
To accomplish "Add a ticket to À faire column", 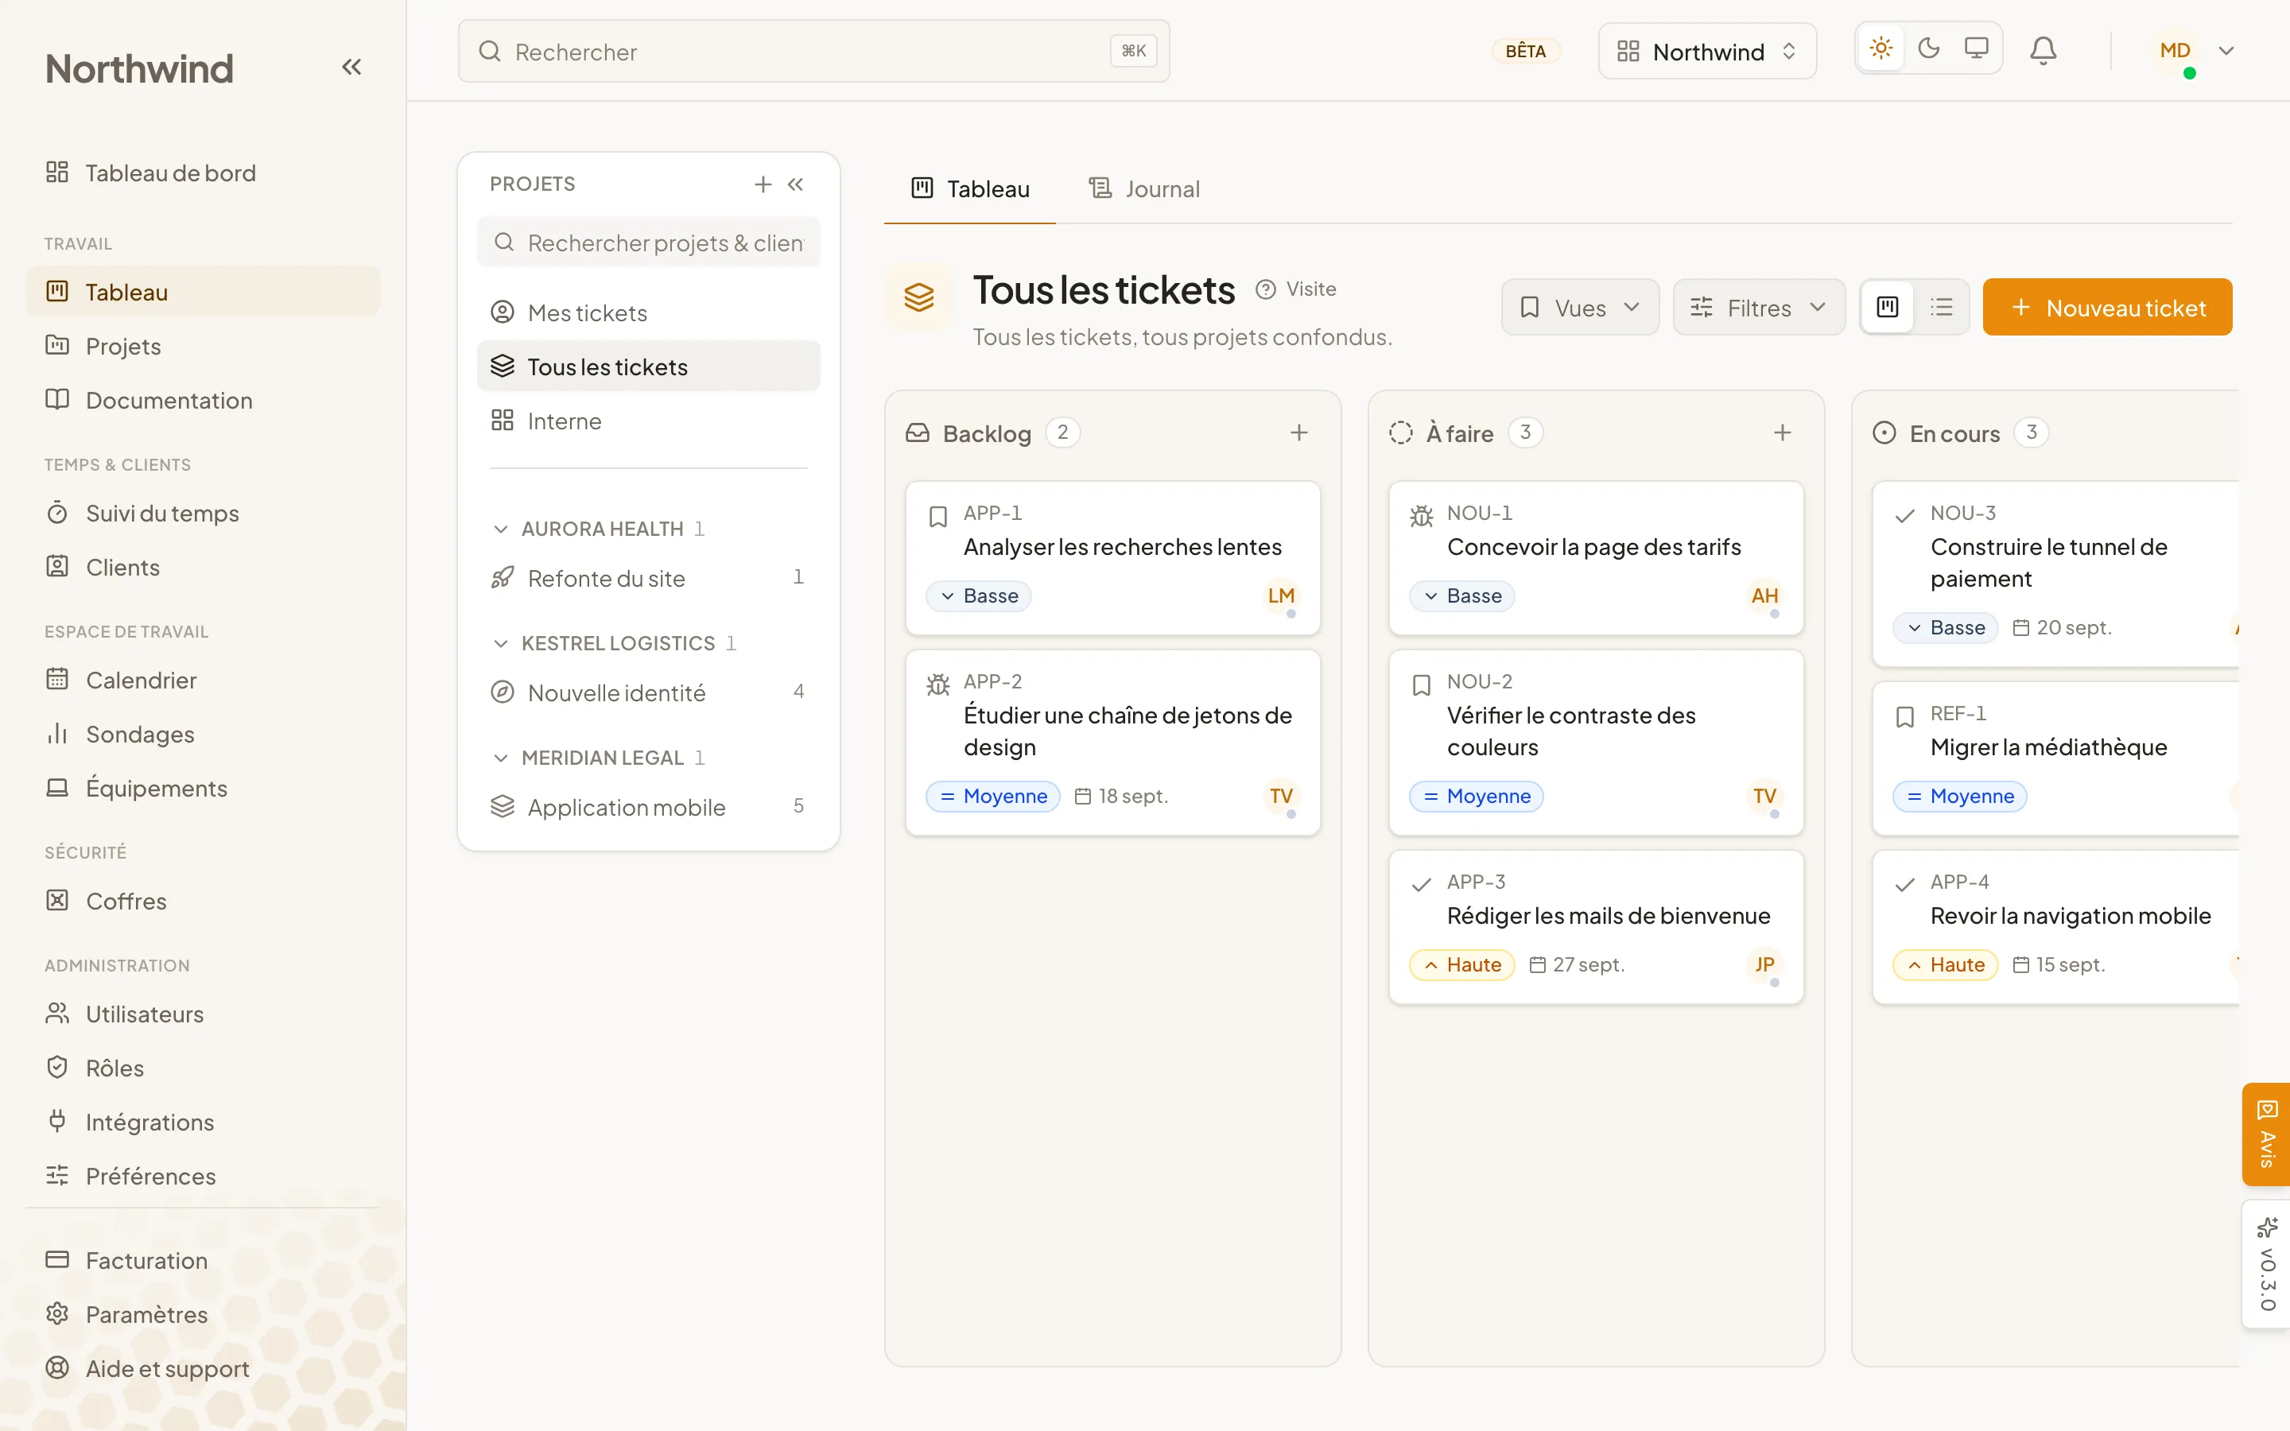I will (x=1783, y=432).
